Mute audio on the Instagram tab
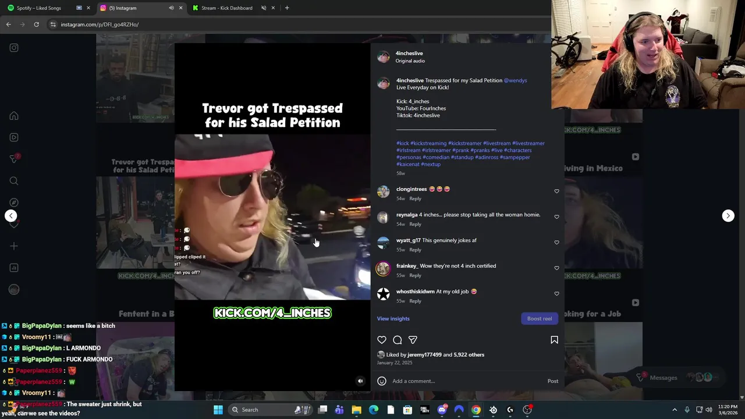This screenshot has width=745, height=419. (171, 8)
